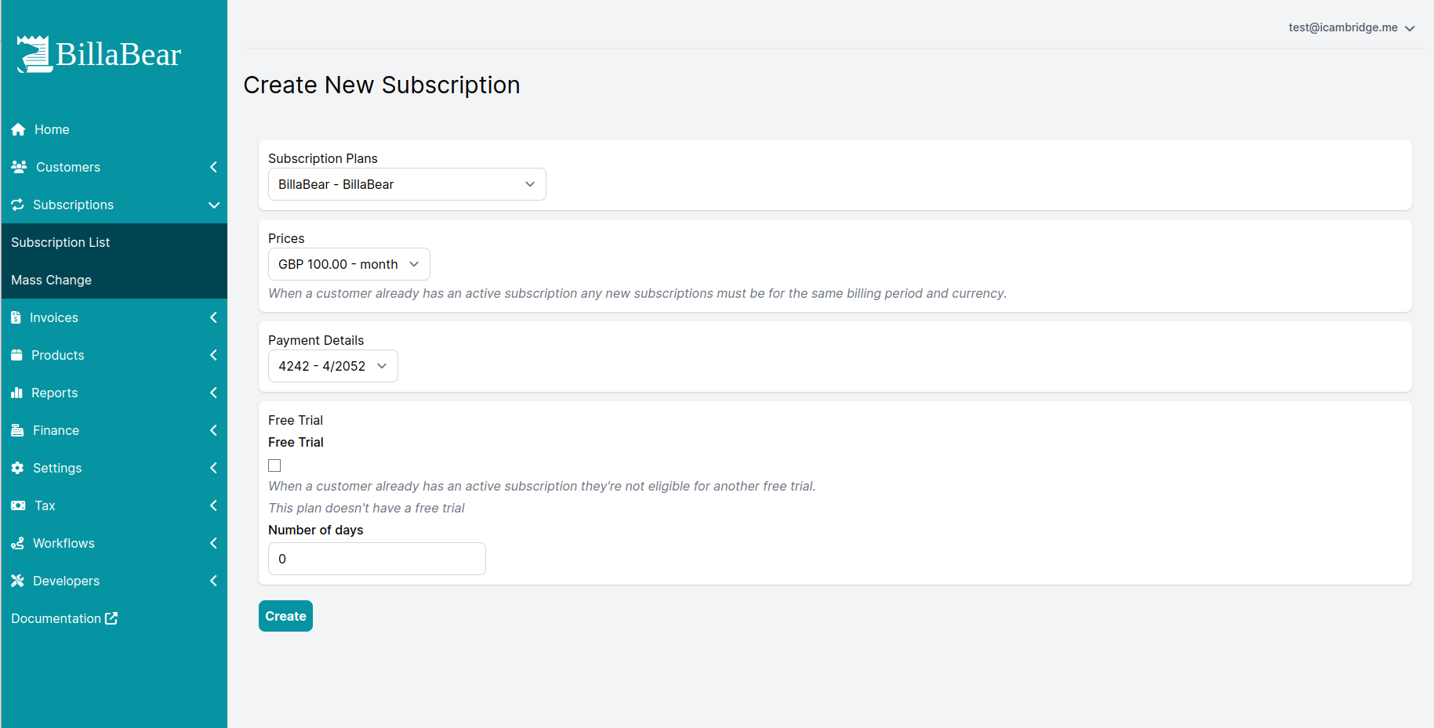Expand the Customers menu chevron
Screen dimensions: 1434x728
click(x=213, y=167)
